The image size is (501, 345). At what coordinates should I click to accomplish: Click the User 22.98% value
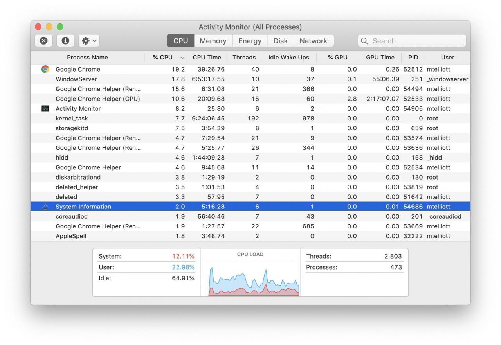(183, 267)
